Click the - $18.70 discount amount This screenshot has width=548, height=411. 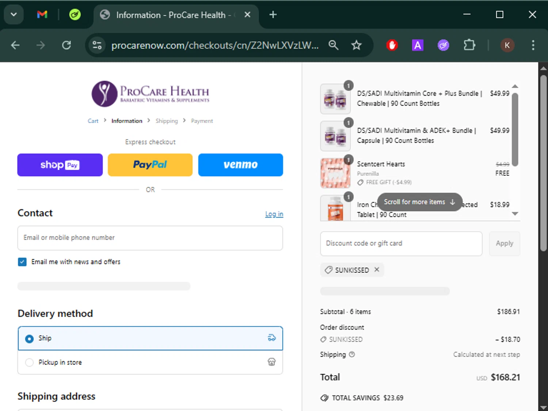pos(508,340)
